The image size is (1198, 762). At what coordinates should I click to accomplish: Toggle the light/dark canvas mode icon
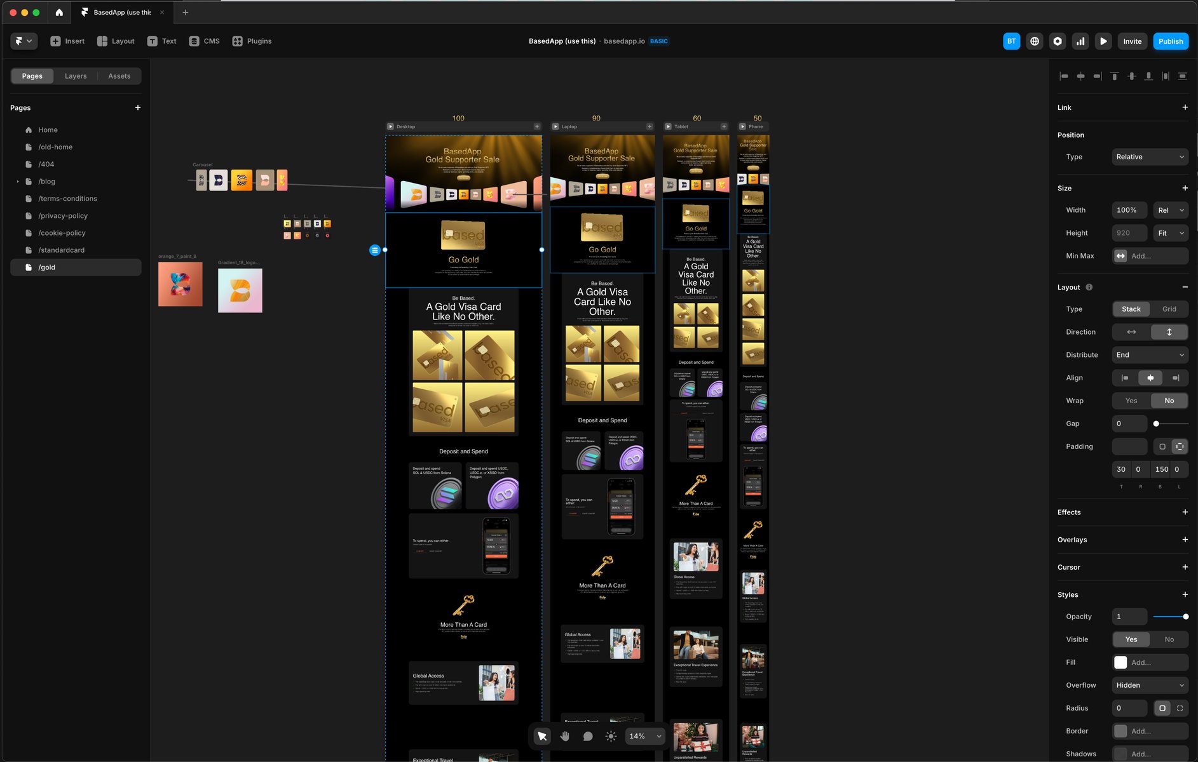pyautogui.click(x=611, y=736)
